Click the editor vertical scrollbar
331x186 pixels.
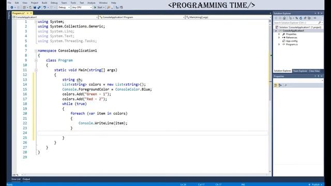click(270, 97)
